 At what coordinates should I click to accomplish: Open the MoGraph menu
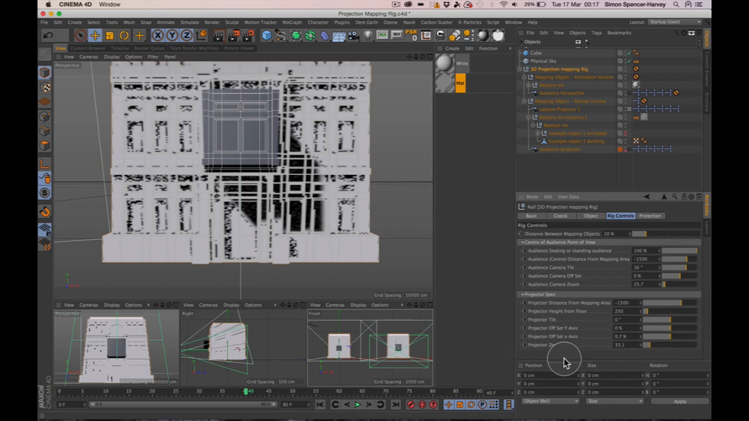[292, 22]
